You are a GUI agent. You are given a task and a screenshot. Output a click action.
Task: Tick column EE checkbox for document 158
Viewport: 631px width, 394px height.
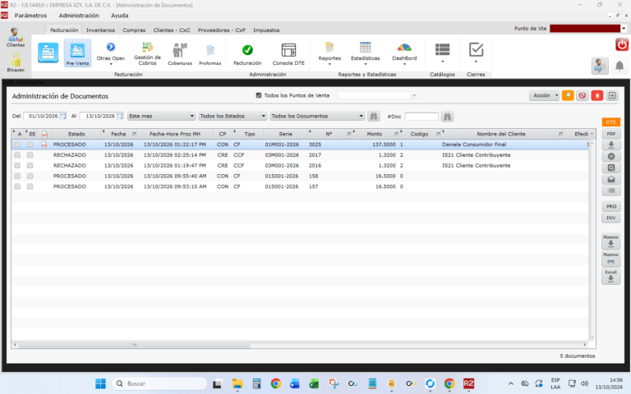click(x=30, y=176)
